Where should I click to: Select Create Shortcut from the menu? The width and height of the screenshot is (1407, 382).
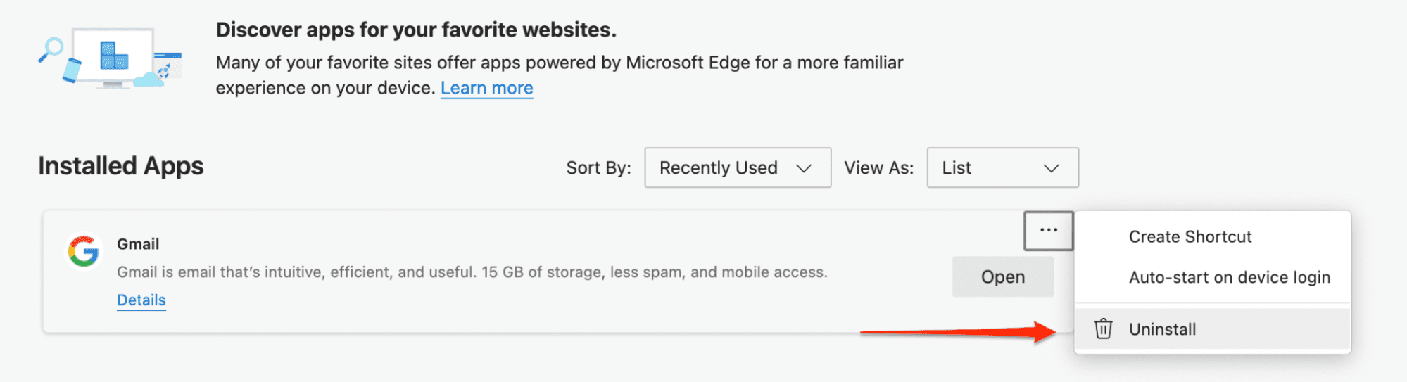click(x=1190, y=237)
